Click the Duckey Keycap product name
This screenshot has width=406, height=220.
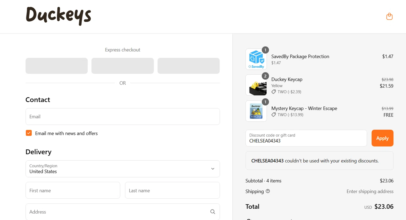tap(287, 79)
